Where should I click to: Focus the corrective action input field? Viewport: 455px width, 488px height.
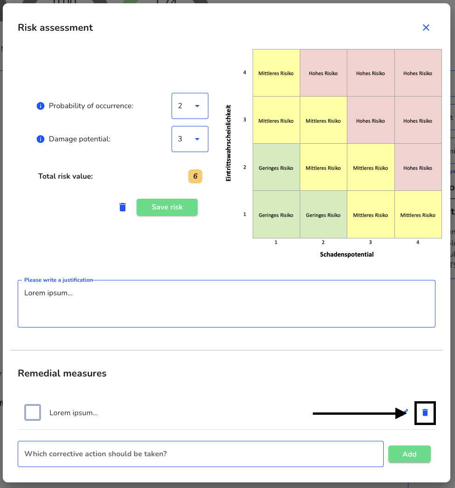(200, 454)
